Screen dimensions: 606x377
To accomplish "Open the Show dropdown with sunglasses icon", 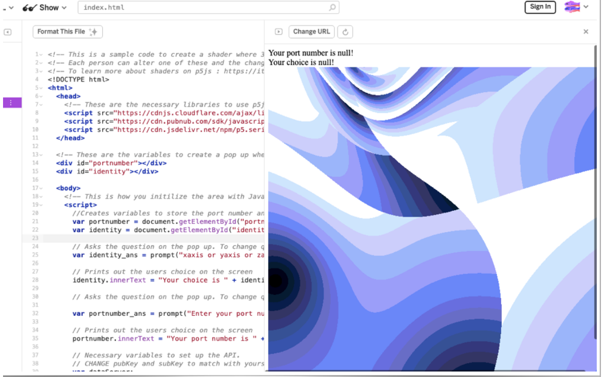I will [45, 8].
